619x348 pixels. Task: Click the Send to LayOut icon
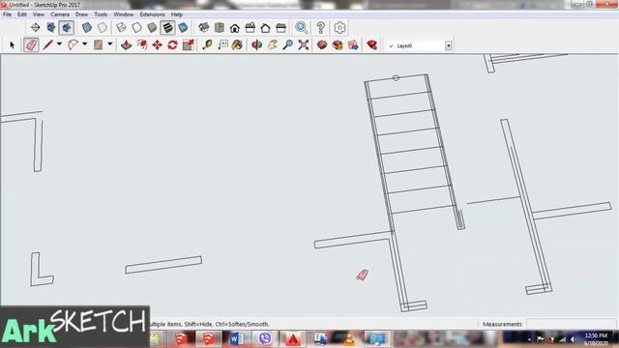click(353, 44)
